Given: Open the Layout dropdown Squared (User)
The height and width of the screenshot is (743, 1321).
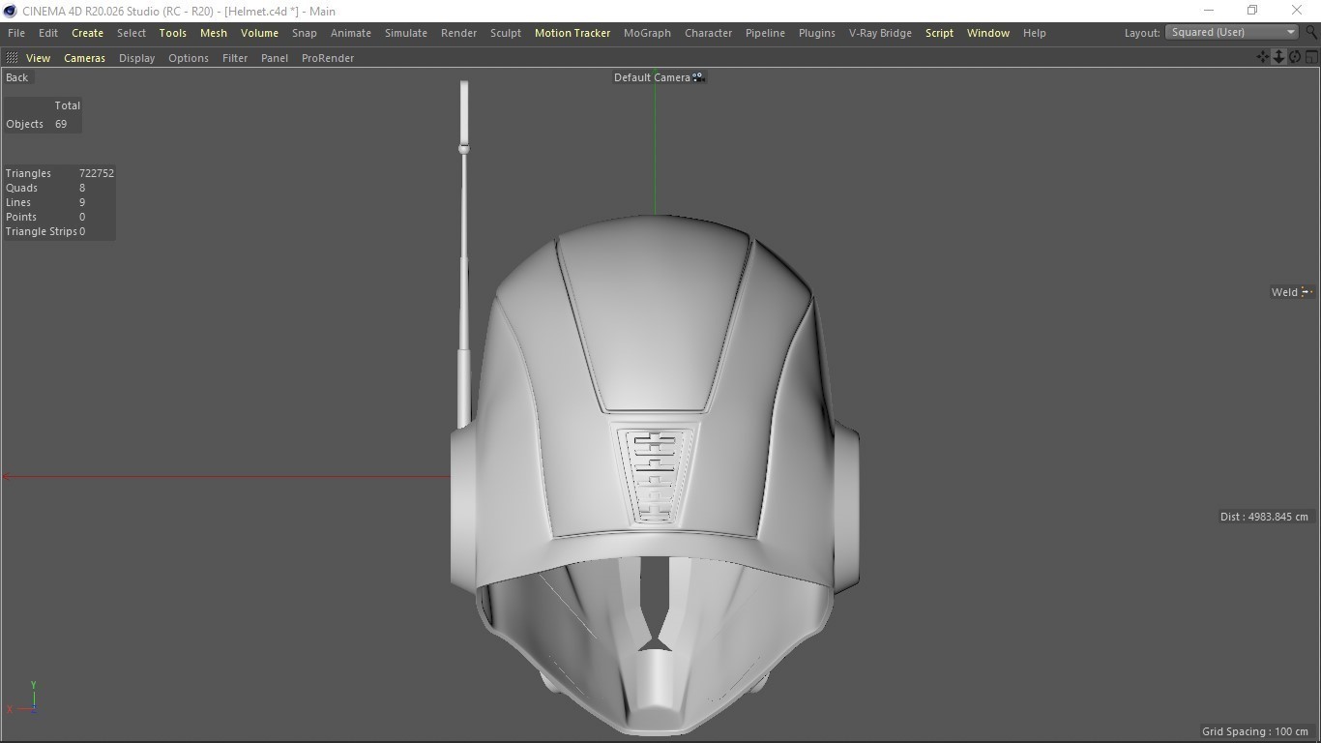Looking at the screenshot, I should [1232, 32].
